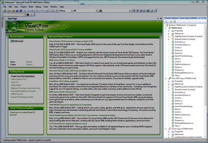The width and height of the screenshot is (208, 143).
Task: Collapse the Platformer1 project node
Action: [166, 28]
